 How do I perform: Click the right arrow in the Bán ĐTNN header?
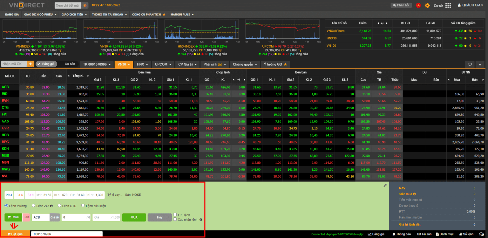point(483,80)
